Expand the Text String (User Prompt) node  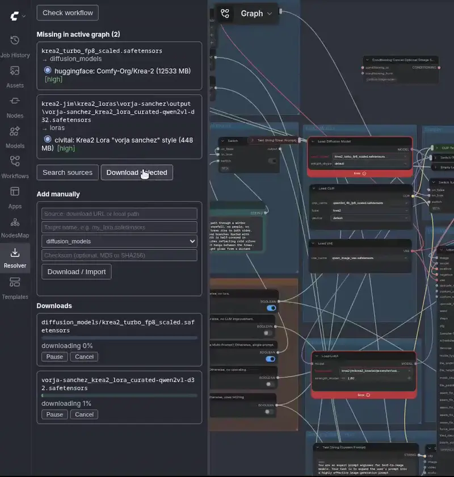(x=253, y=140)
